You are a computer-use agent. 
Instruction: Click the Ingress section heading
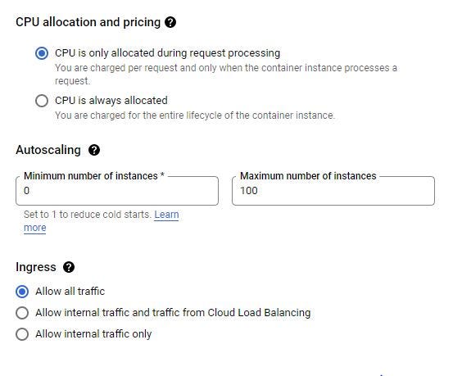36,267
